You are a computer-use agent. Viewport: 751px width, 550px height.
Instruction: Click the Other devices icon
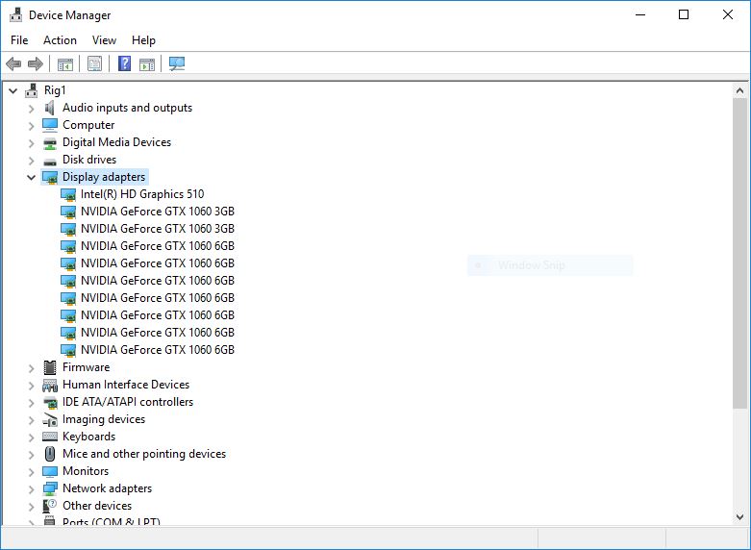click(x=50, y=506)
